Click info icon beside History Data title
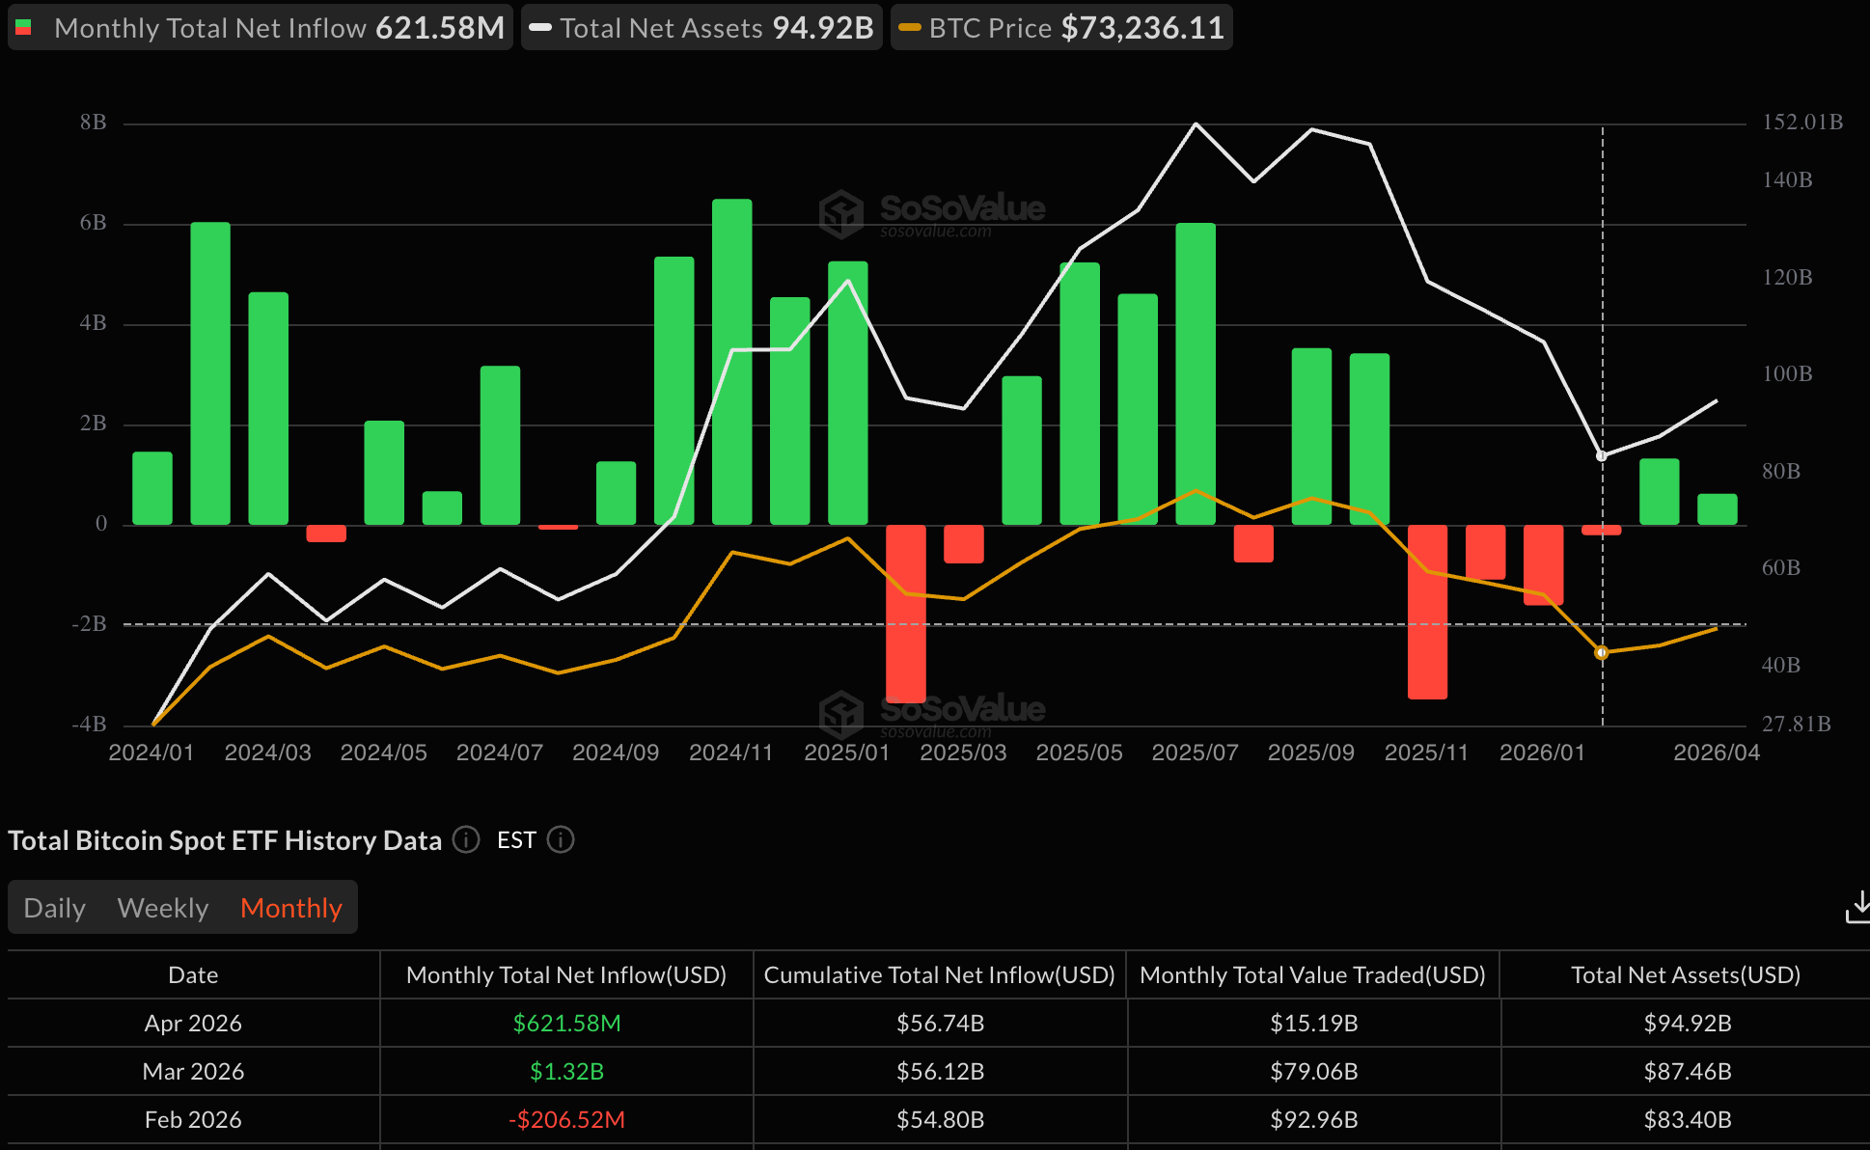The image size is (1870, 1150). tap(466, 840)
